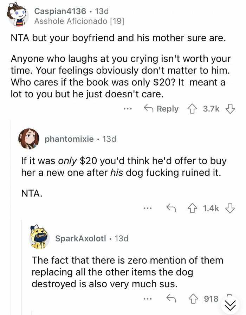Visit phantomixie's profile via username

(69, 139)
